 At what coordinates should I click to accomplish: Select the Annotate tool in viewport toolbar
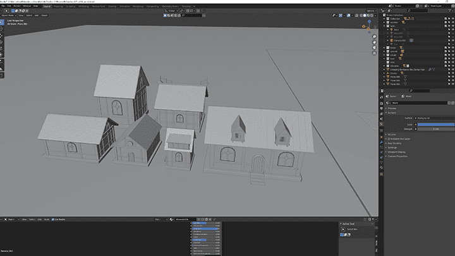pyautogui.click(x=1, y=61)
